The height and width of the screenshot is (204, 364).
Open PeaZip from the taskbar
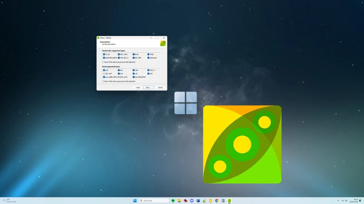pyautogui.click(x=230, y=200)
